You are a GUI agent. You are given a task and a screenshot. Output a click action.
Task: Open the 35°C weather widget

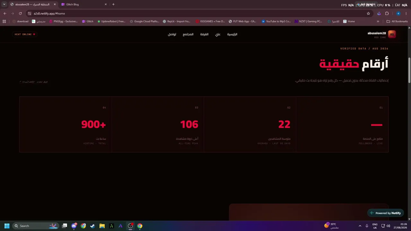point(332,226)
